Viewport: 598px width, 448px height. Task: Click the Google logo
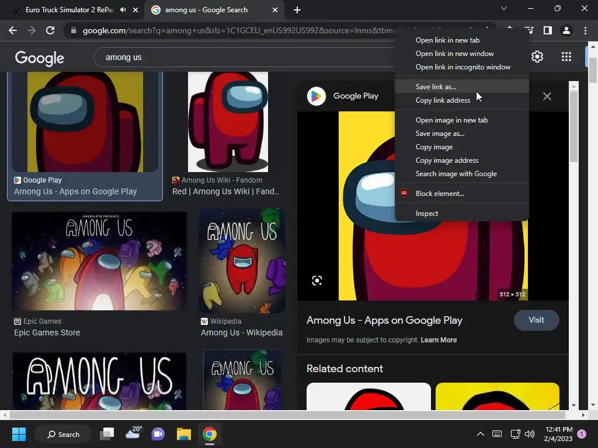pyautogui.click(x=40, y=58)
